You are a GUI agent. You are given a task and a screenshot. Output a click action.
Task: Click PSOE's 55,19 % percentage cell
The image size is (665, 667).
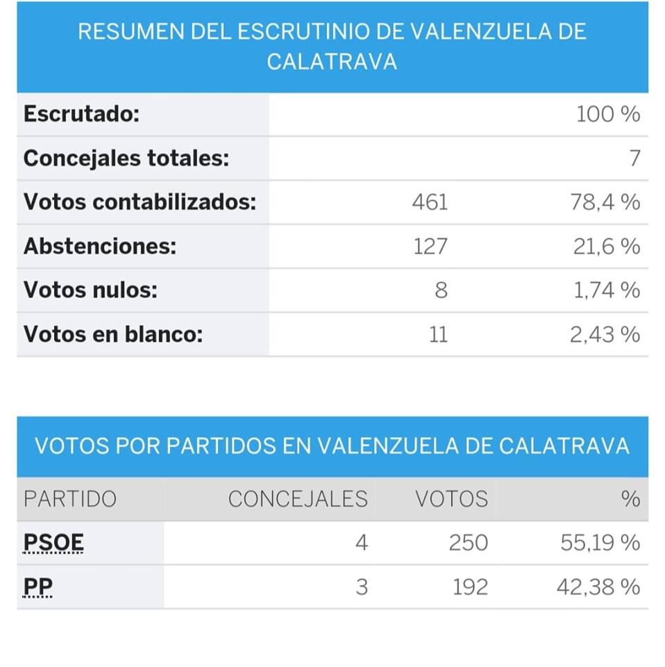click(x=600, y=543)
